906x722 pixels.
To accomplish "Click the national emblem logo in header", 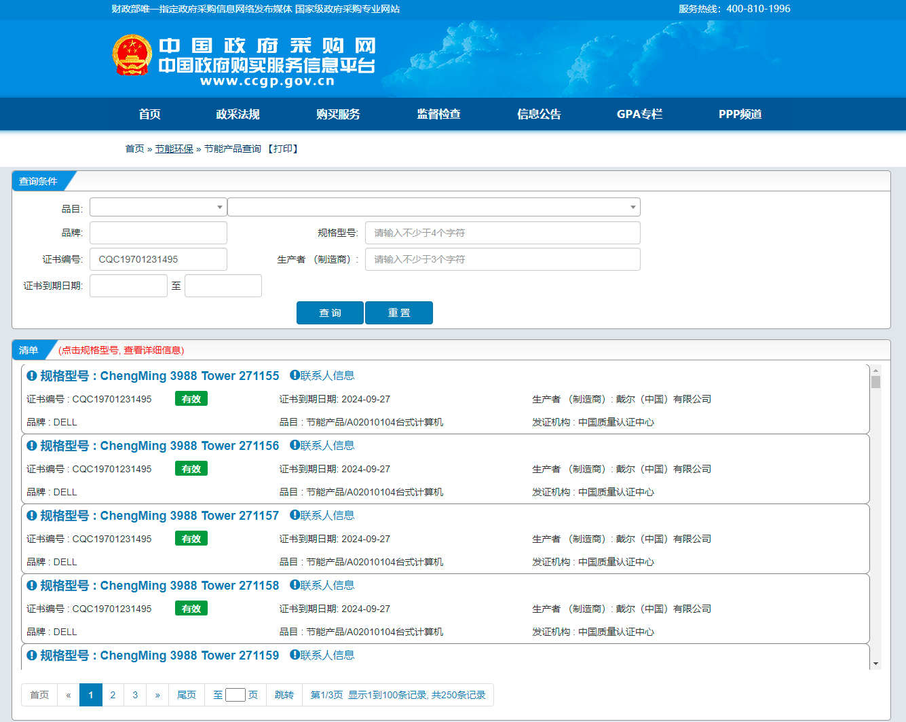I will 132,55.
